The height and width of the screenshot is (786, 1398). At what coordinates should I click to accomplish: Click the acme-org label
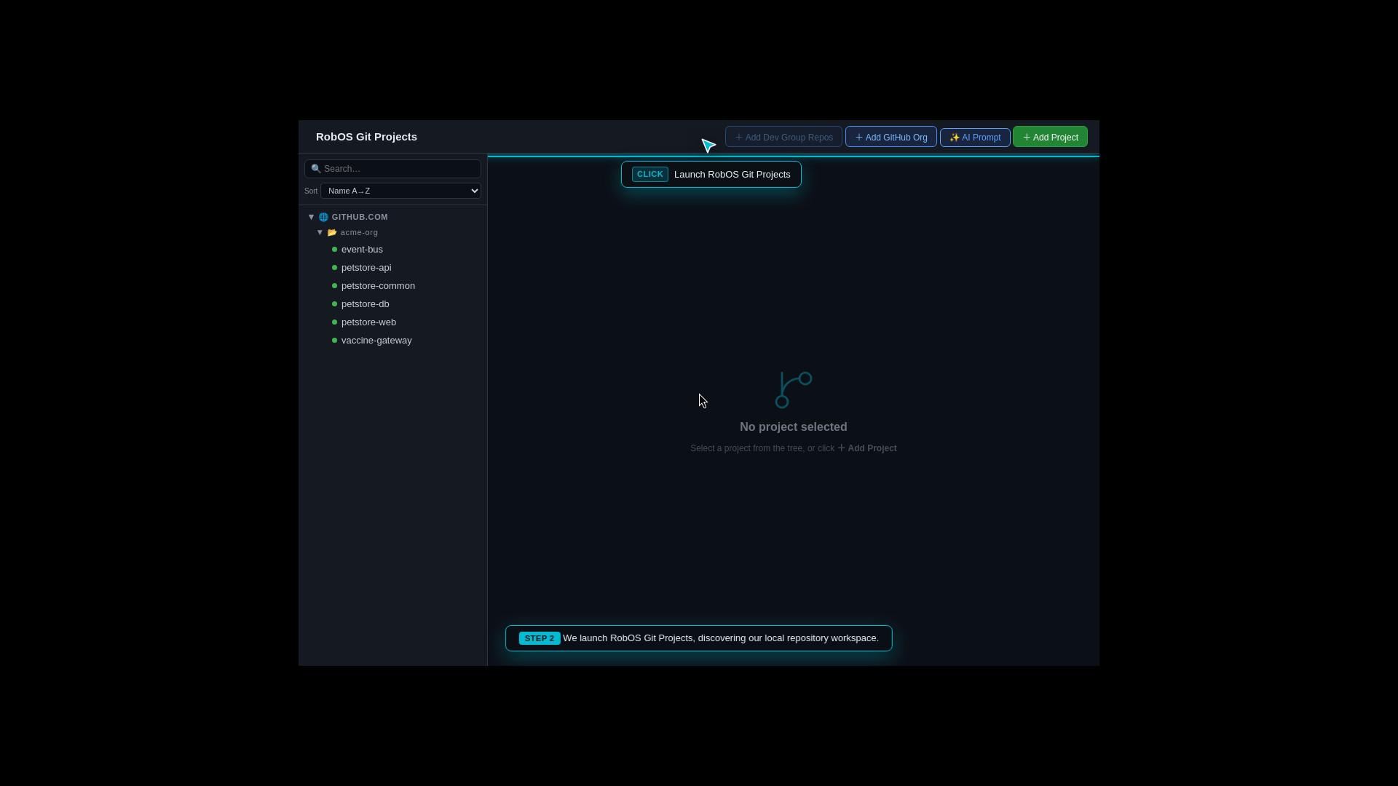[x=359, y=232]
